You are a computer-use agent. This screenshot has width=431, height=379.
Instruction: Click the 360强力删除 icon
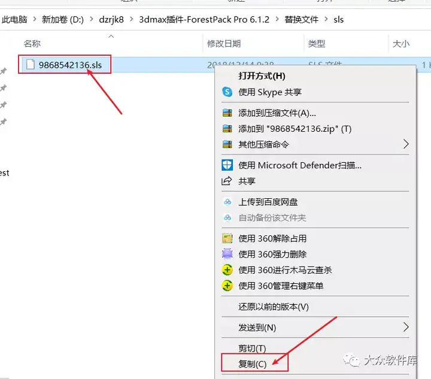(227, 254)
